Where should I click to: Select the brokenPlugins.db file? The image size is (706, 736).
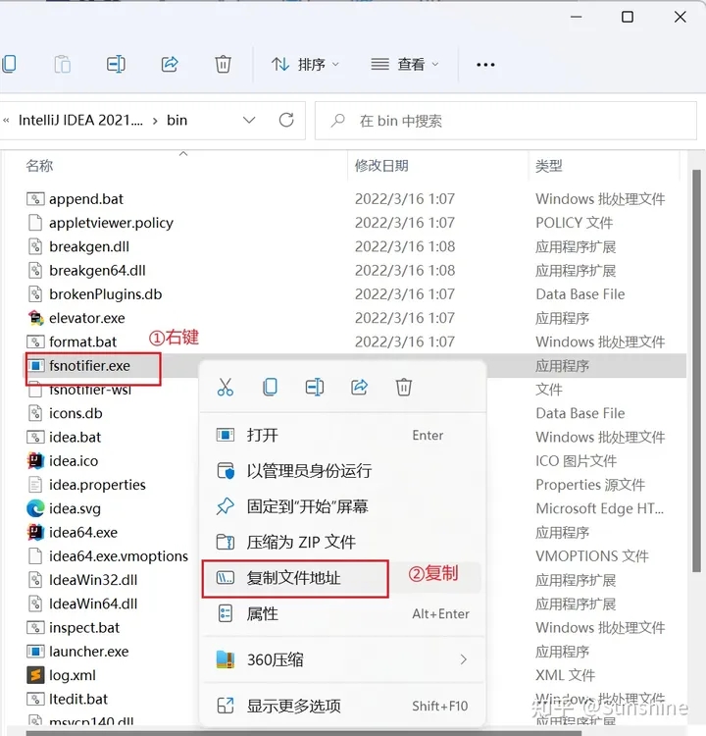[x=106, y=294]
